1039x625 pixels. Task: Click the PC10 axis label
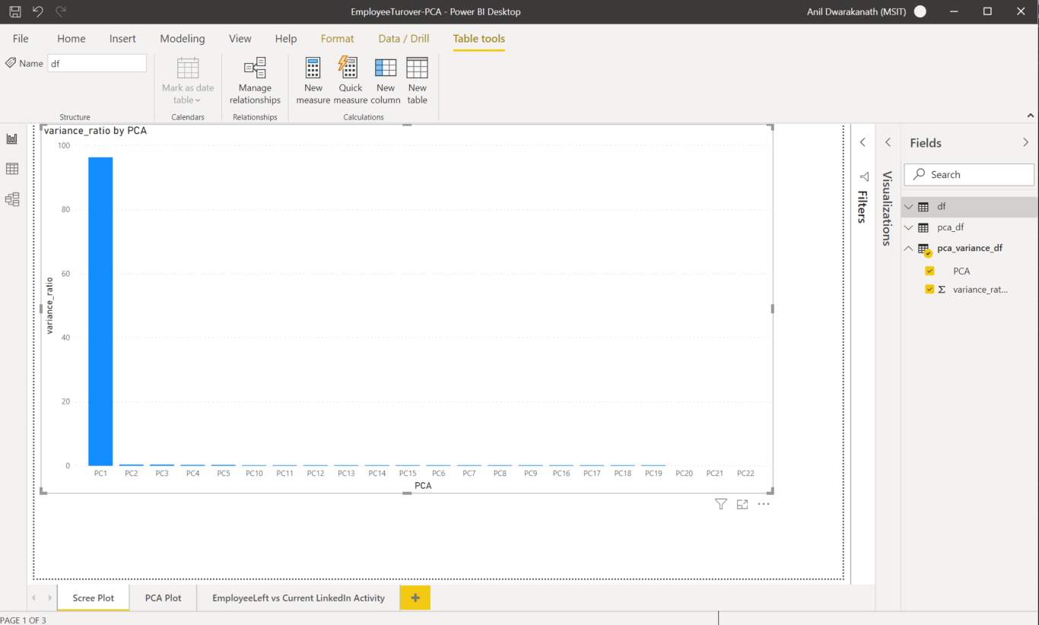(254, 474)
